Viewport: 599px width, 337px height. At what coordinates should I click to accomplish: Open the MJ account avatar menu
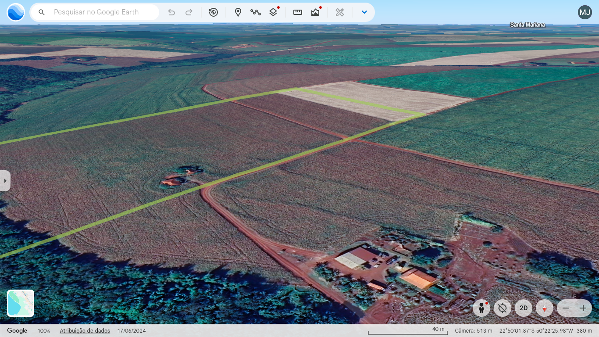click(x=585, y=12)
